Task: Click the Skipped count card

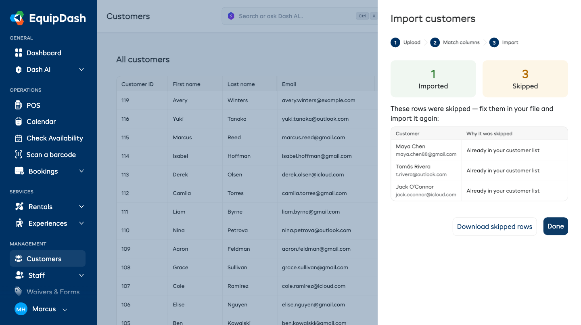Action: click(525, 79)
